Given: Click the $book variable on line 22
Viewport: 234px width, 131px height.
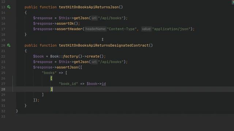Looking at the screenshot, I should (38, 56).
